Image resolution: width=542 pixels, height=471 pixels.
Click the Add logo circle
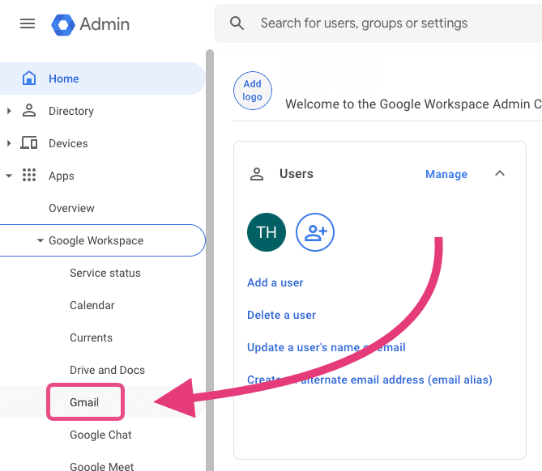pos(252,91)
